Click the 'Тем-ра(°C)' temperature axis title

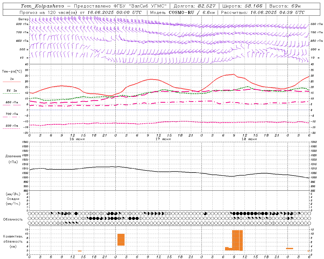click(x=12, y=72)
